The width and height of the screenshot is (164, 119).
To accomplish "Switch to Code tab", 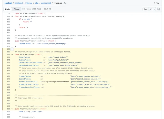I will click(8, 9).
